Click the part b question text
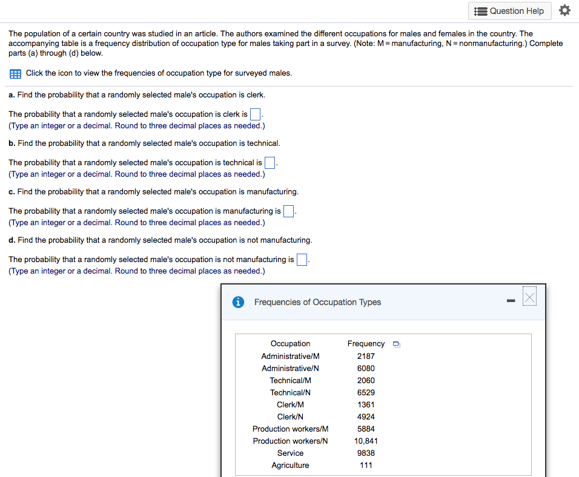 [144, 143]
